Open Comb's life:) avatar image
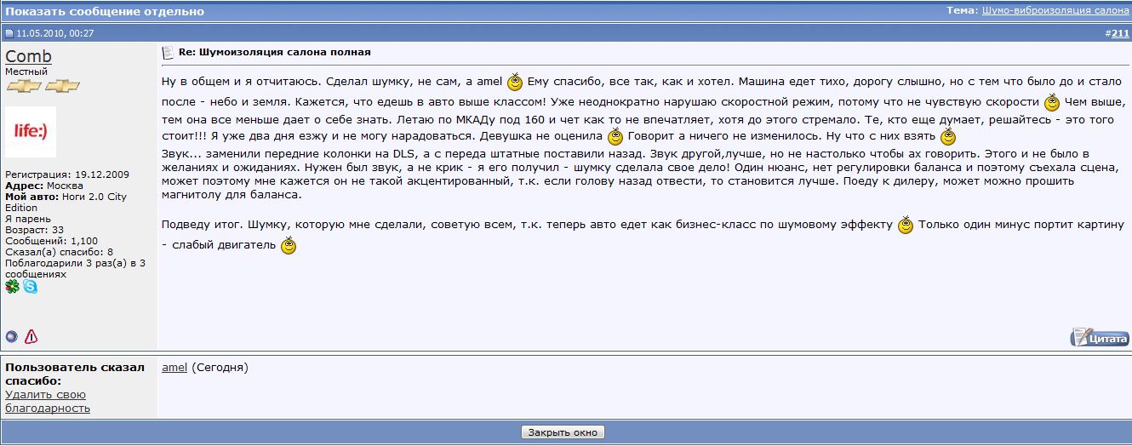 tap(31, 132)
